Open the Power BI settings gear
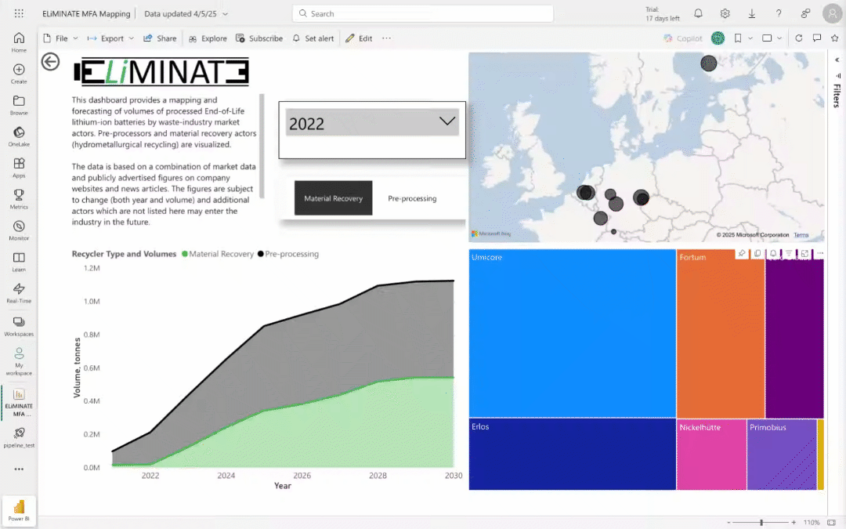Screen dimensions: 846x529 pyautogui.click(x=725, y=13)
